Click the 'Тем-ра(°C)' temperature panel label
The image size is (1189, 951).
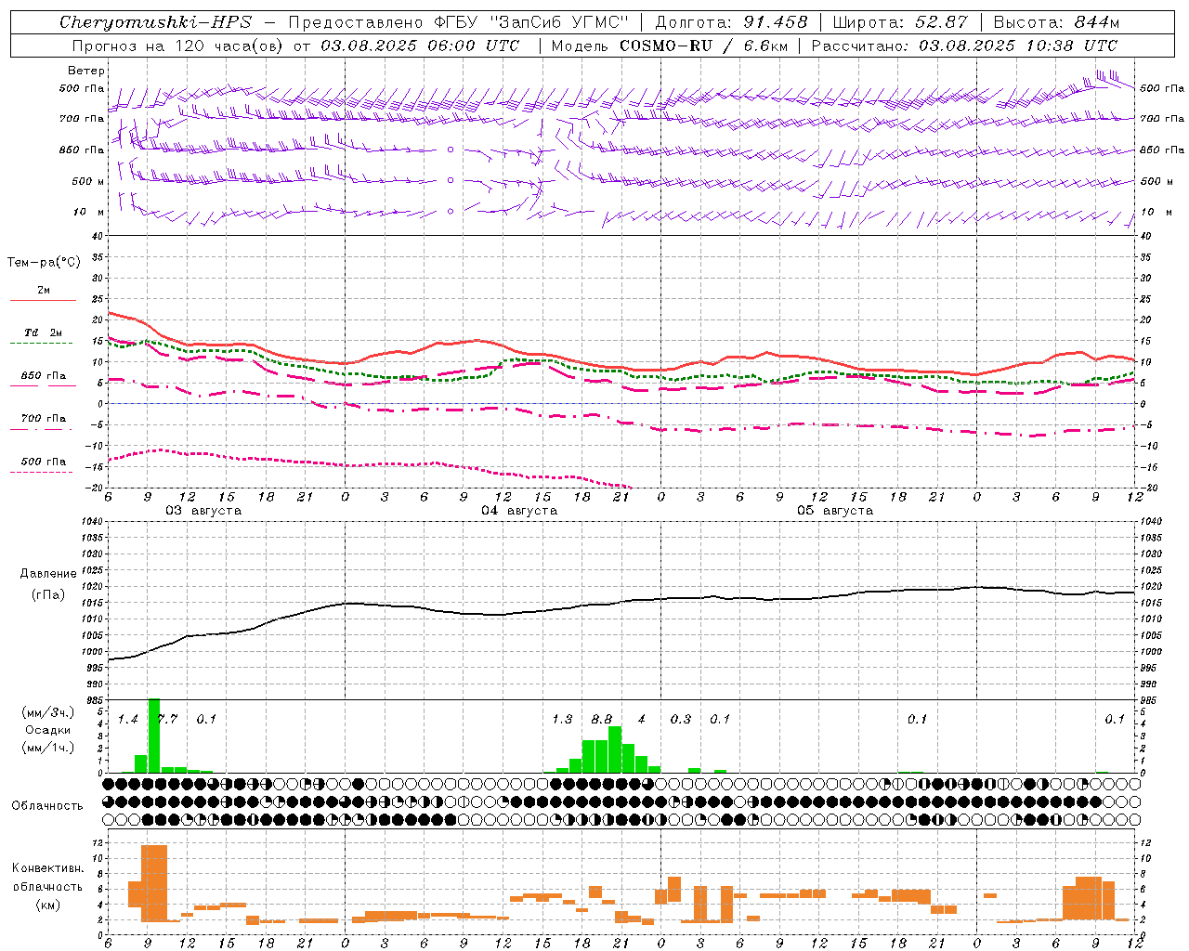pos(44,263)
